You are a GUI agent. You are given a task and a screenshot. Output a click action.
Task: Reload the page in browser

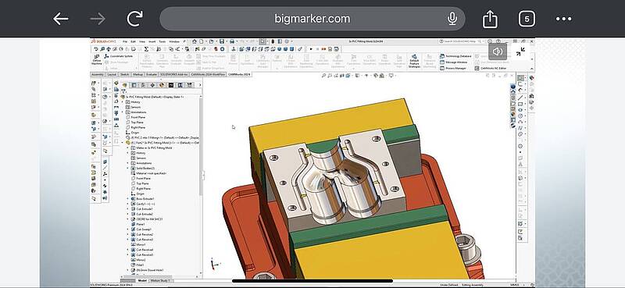(x=134, y=19)
